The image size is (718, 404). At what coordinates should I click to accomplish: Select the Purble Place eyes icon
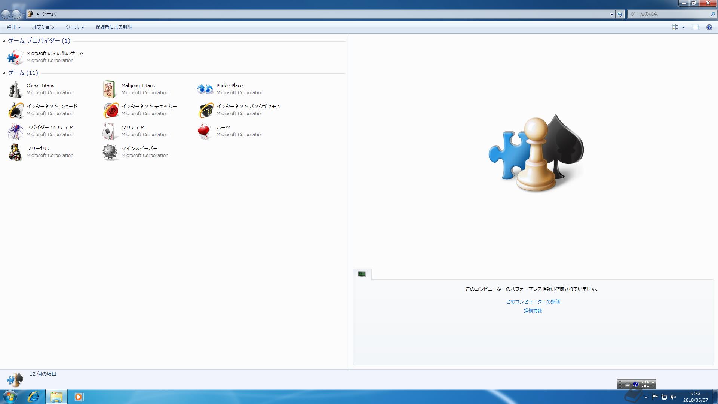tap(205, 89)
